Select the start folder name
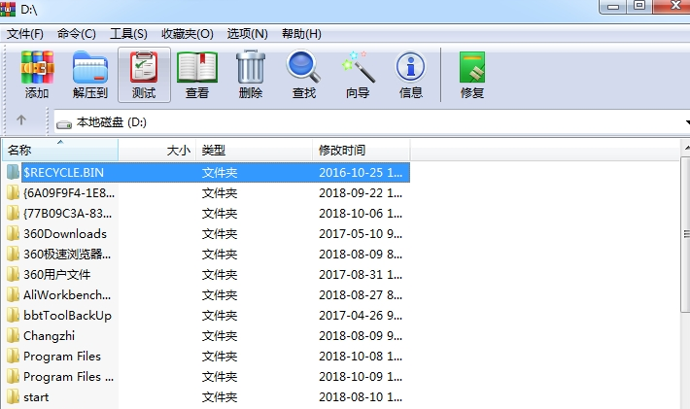Image resolution: width=690 pixels, height=409 pixels. click(36, 397)
